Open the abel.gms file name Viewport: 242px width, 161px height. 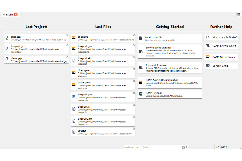[x=83, y=37]
